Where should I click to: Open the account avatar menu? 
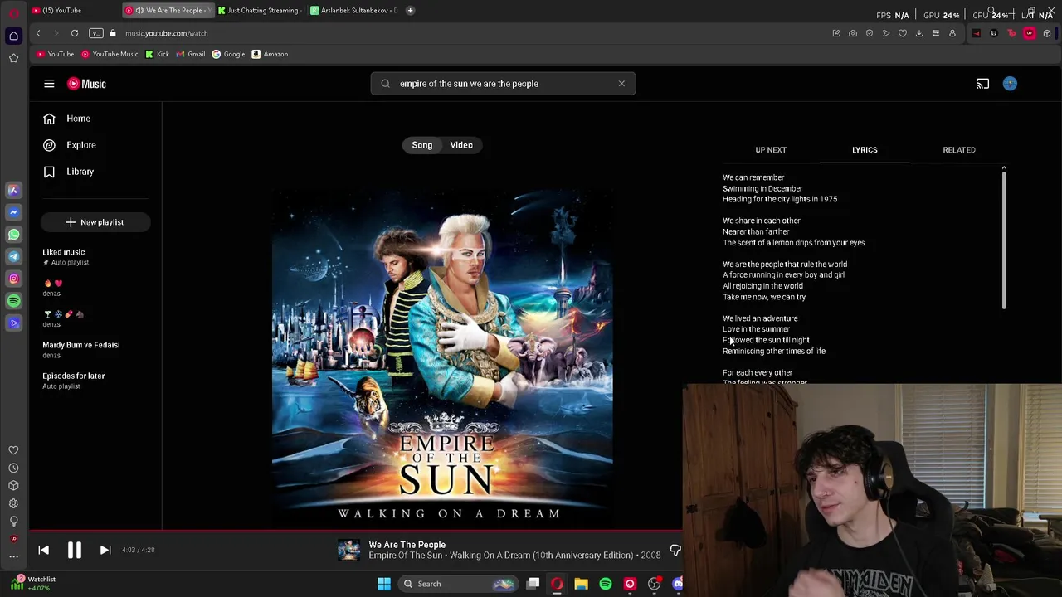1010,84
